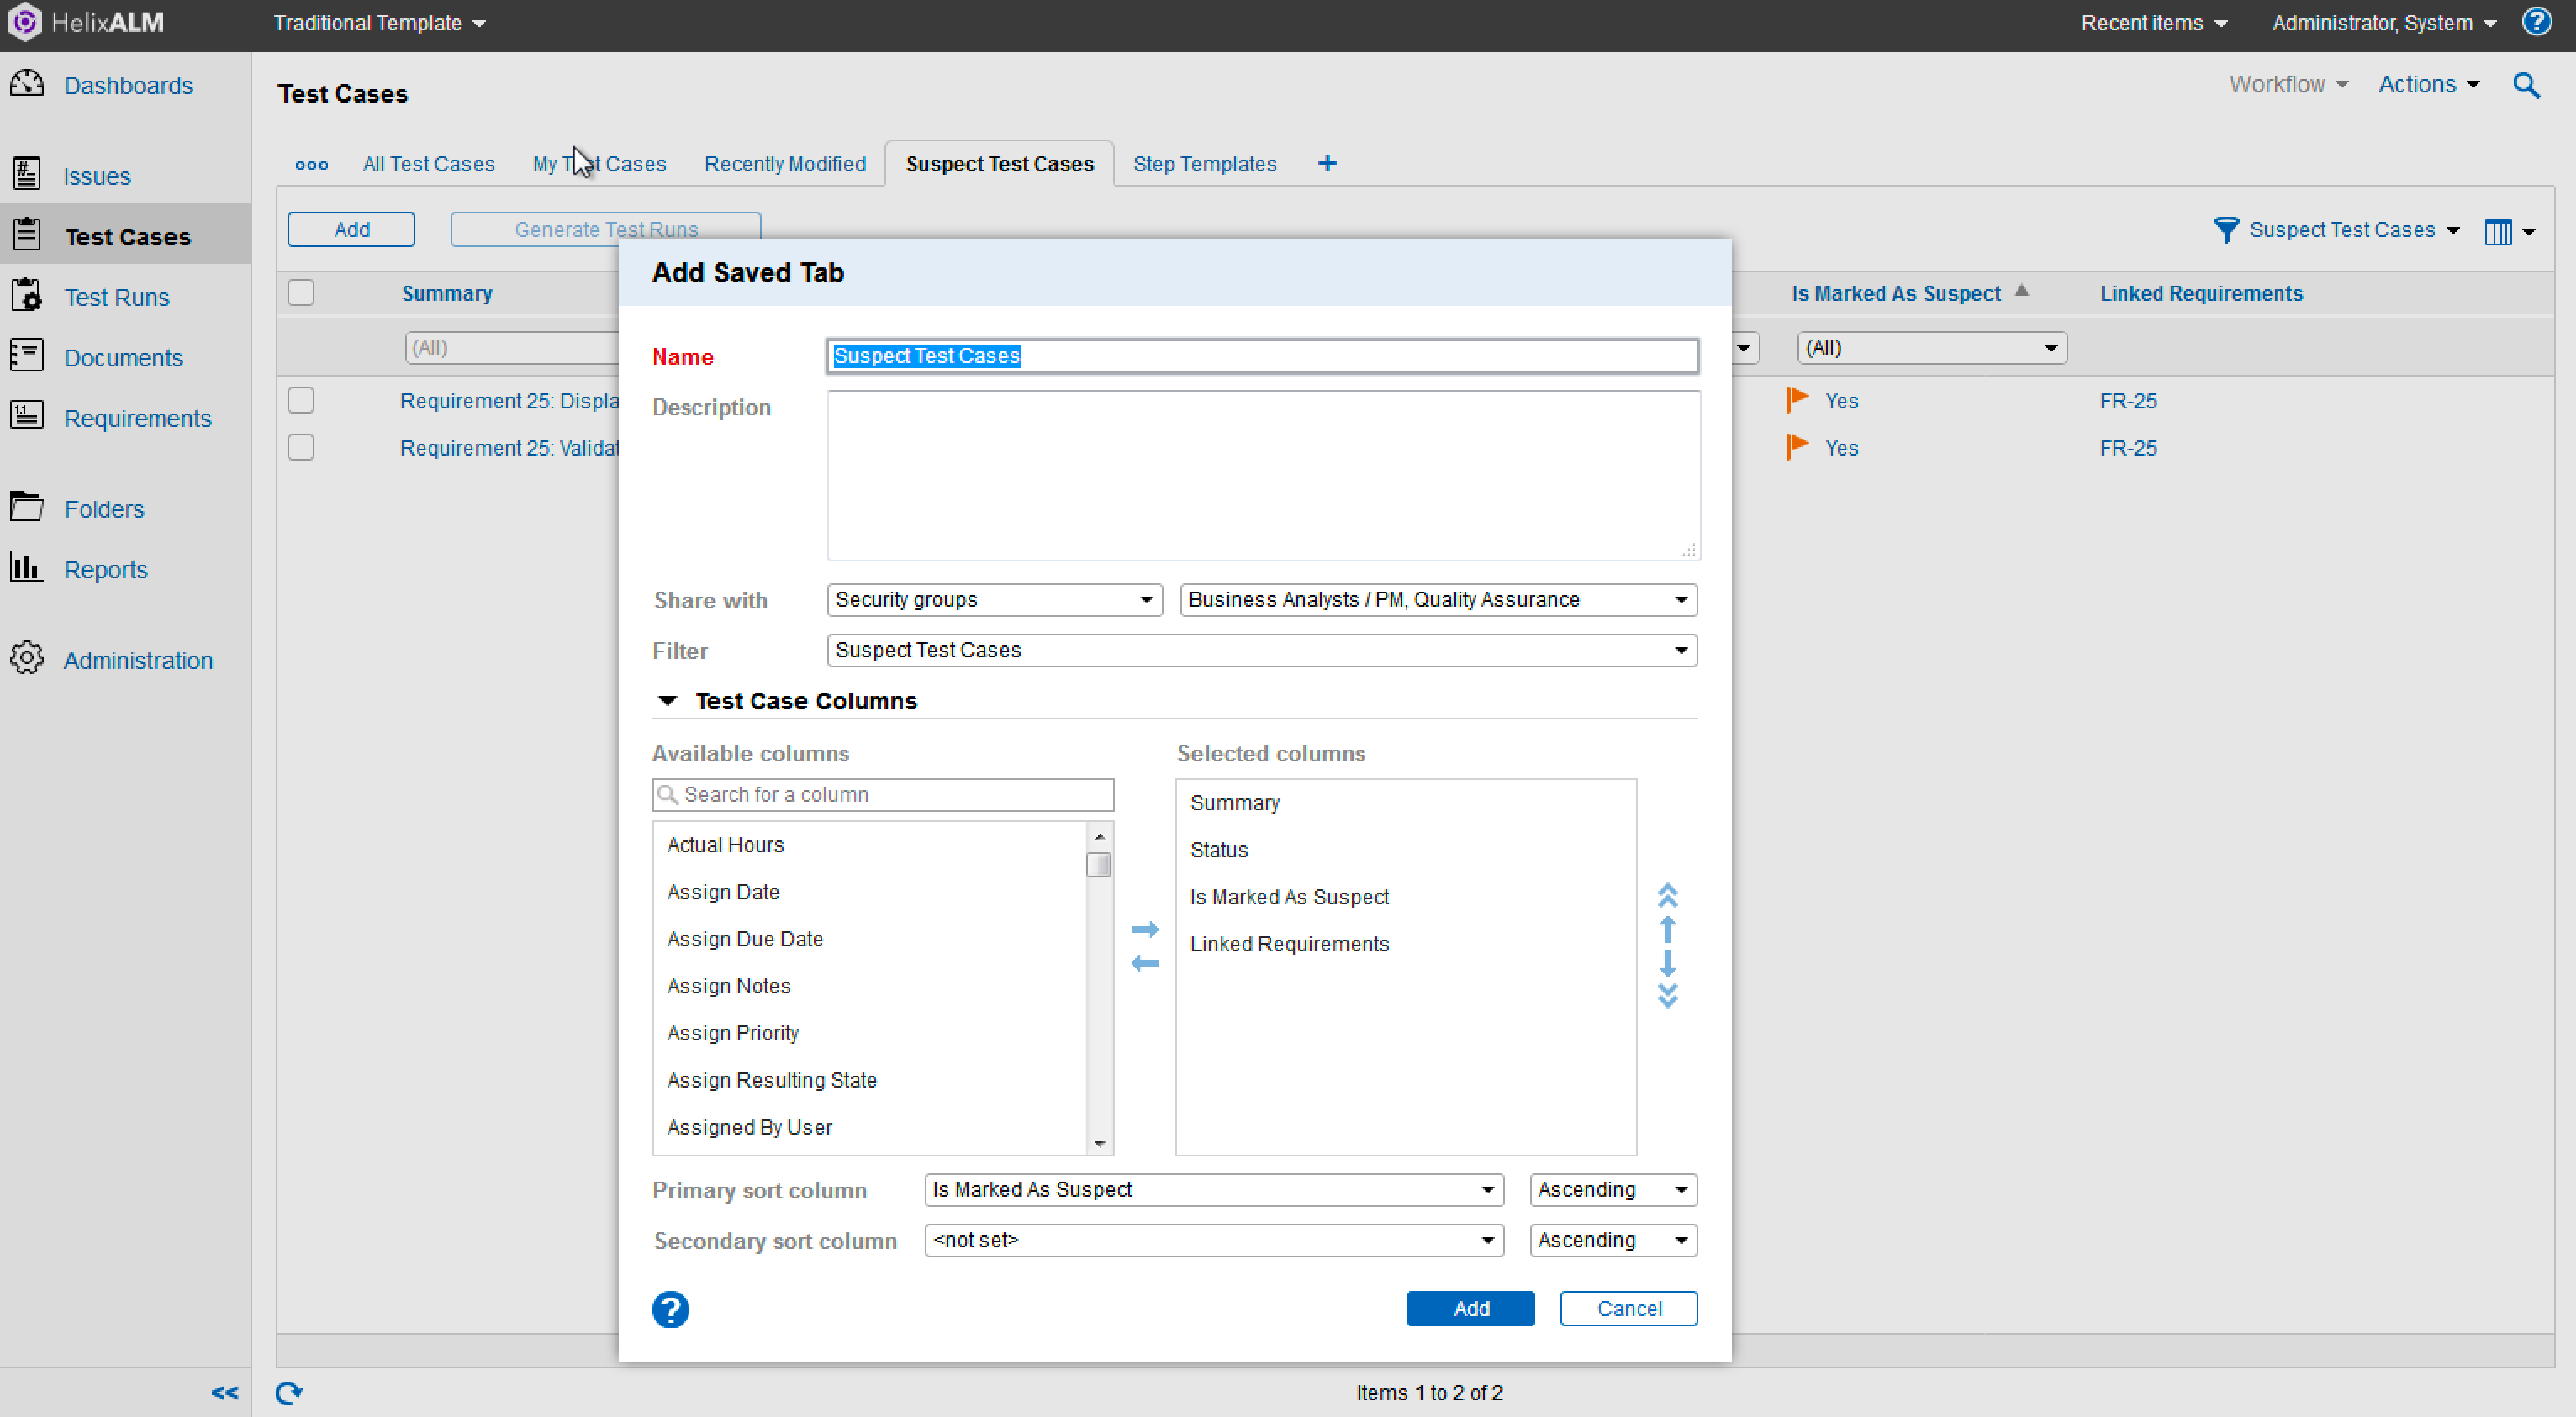Check the second test case row checkbox
This screenshot has height=1417, width=2576.
coord(300,447)
